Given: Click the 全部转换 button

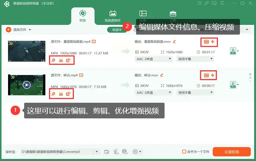Looking at the screenshot, I should [231, 152].
